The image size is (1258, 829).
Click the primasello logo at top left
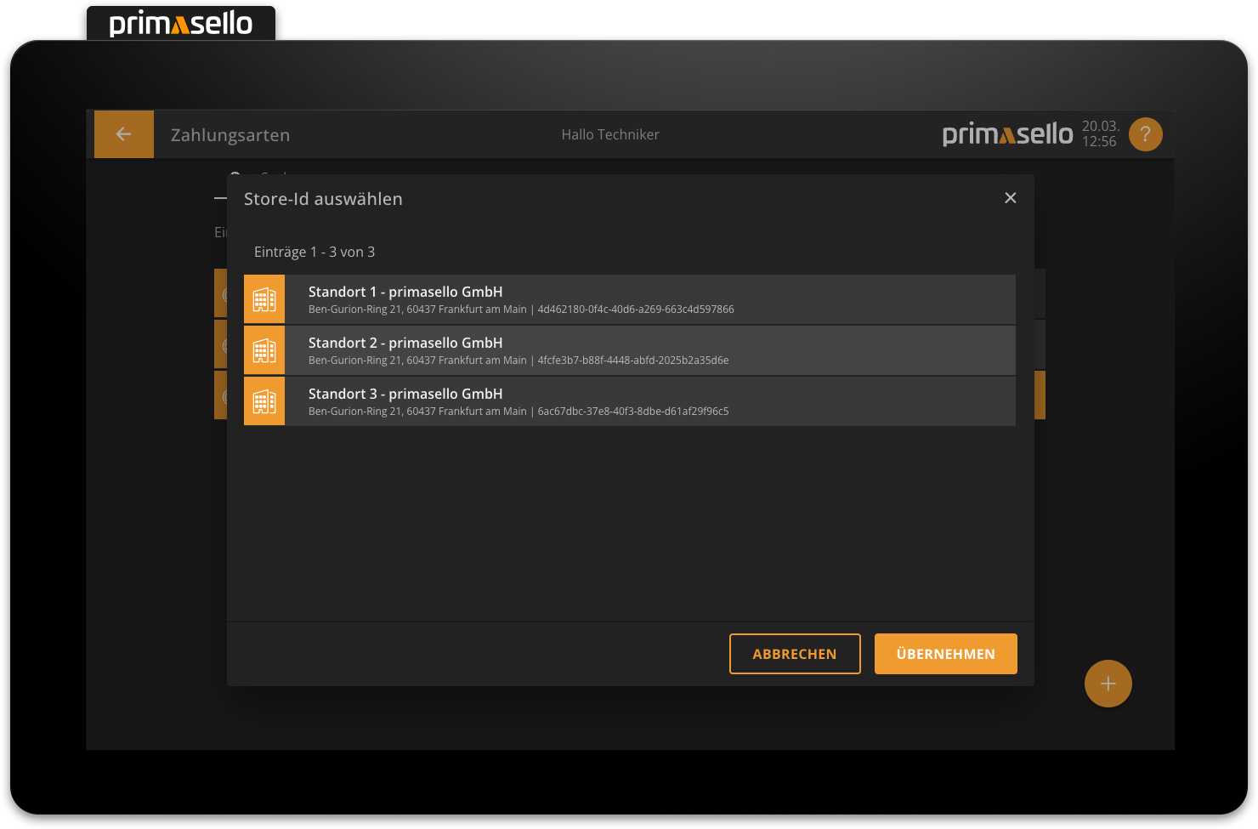tap(180, 23)
